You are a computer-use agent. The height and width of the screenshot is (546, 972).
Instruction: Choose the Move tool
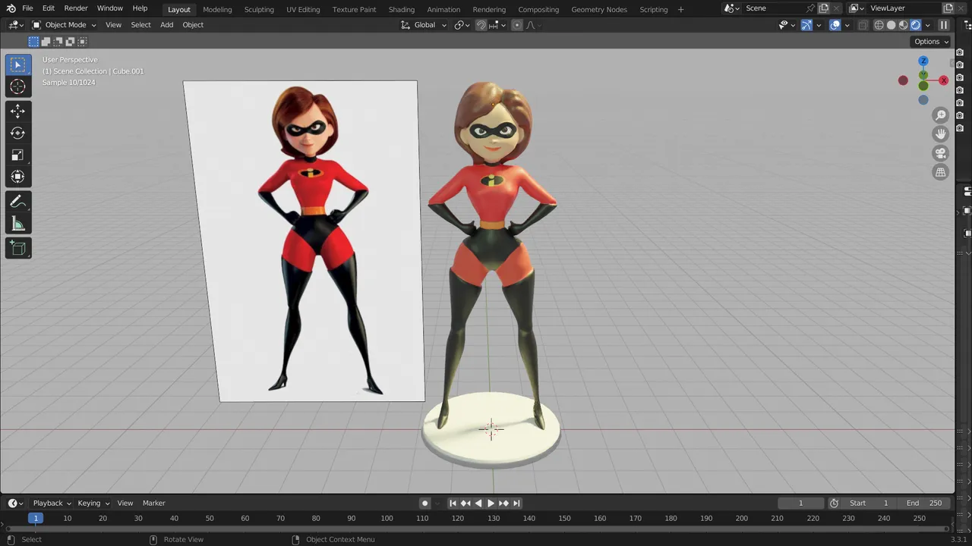pos(18,111)
